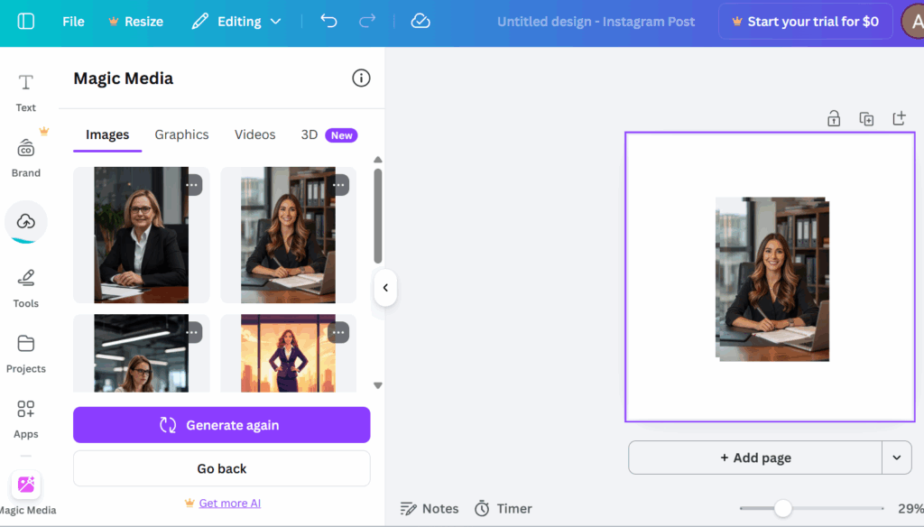Image resolution: width=924 pixels, height=527 pixels.
Task: Collapse the Magic Media side panel
Action: pyautogui.click(x=385, y=287)
